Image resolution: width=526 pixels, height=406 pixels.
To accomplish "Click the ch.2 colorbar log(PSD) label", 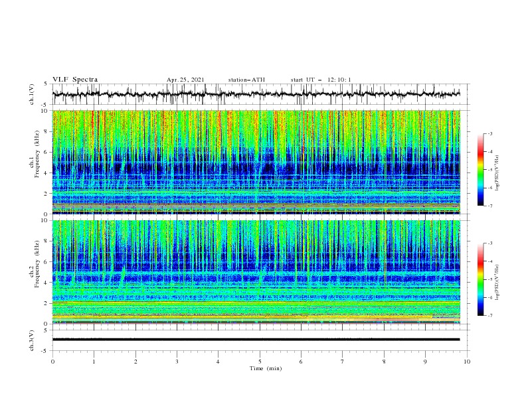I will 497,283.
